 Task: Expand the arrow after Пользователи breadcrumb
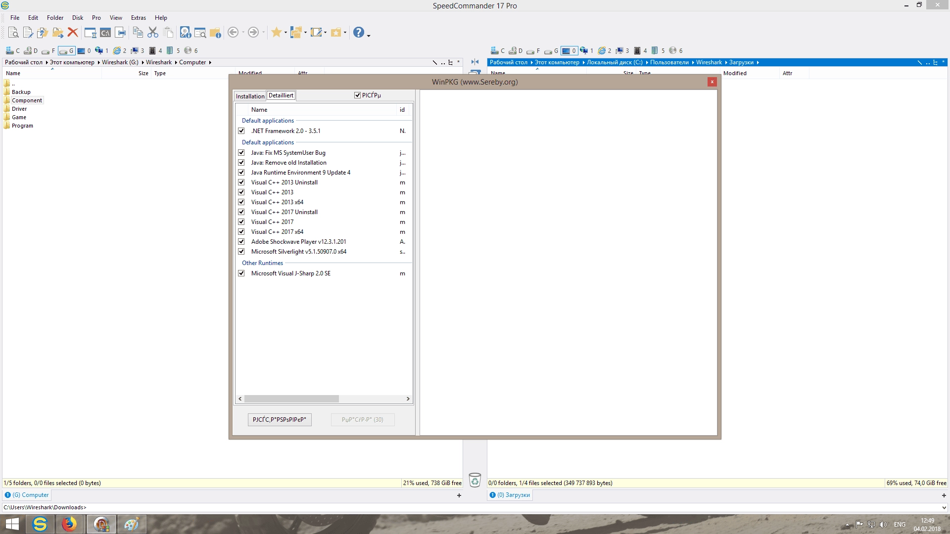(693, 62)
